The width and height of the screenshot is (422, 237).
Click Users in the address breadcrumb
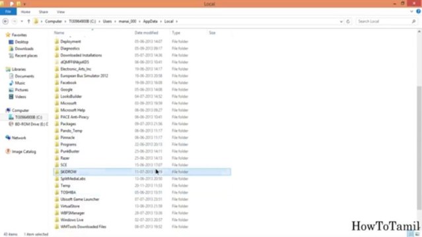[107, 21]
